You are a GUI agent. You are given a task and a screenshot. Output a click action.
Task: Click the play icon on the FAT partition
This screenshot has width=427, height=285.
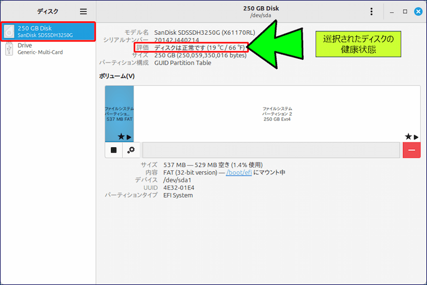coord(129,137)
